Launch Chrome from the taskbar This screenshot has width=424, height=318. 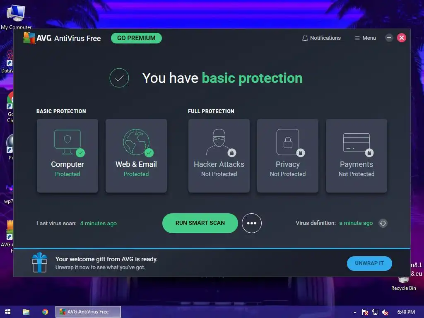pos(45,312)
